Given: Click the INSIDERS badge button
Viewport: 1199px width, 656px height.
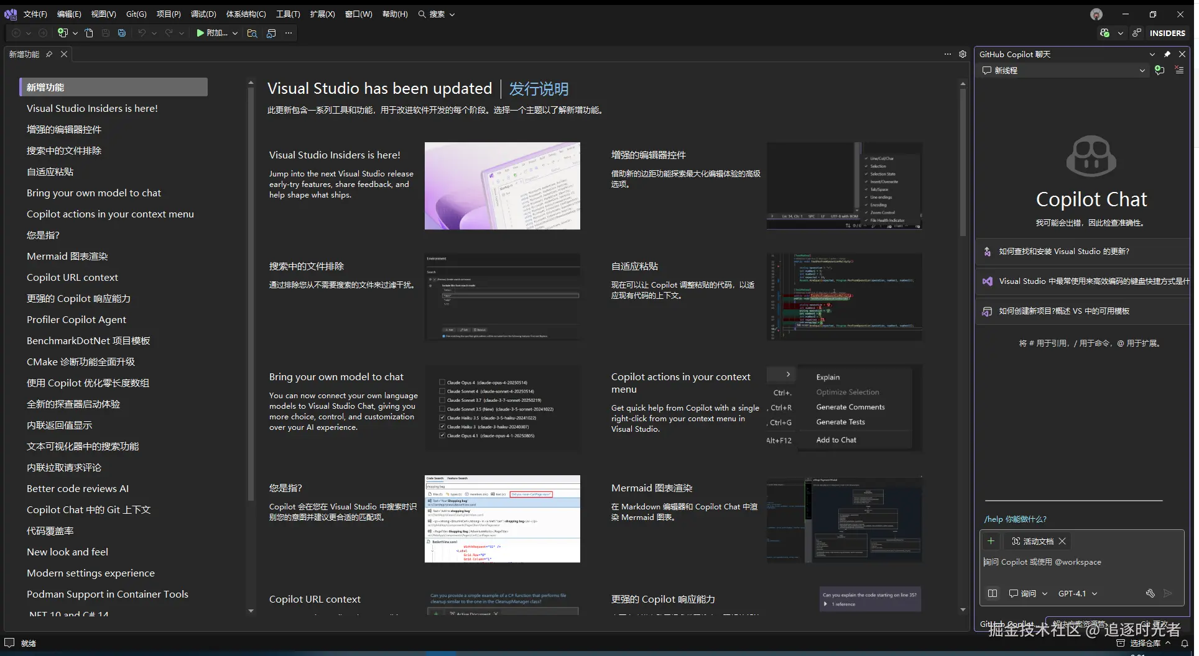Looking at the screenshot, I should click(1167, 33).
